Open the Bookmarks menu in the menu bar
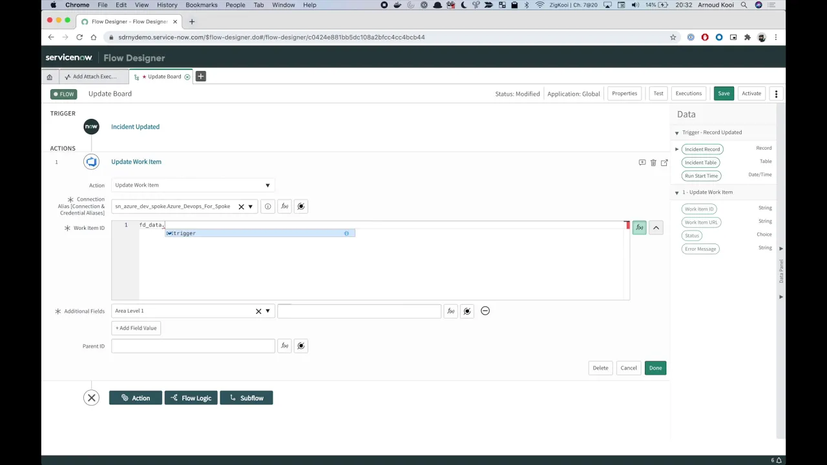Viewport: 827px width, 465px height. point(201,5)
